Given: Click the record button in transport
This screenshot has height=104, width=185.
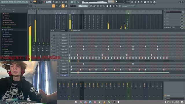Looking at the screenshot, I should point(44,2).
